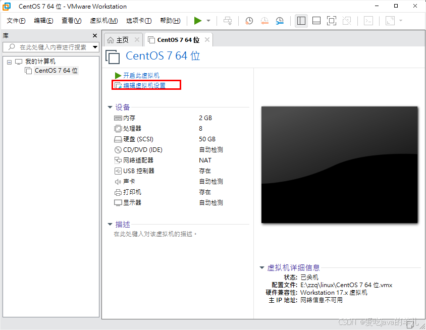Close the CentOS 7 64 位 tab
The height and width of the screenshot is (330, 426).
[x=207, y=40]
